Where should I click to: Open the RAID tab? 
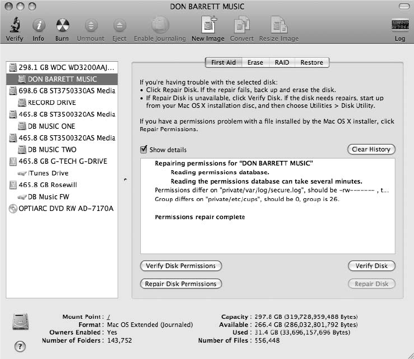[282, 62]
